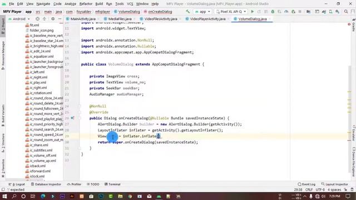Switch to MainActivity.java tab
Image resolution: width=356 pixels, height=200 pixels.
pyautogui.click(x=83, y=19)
